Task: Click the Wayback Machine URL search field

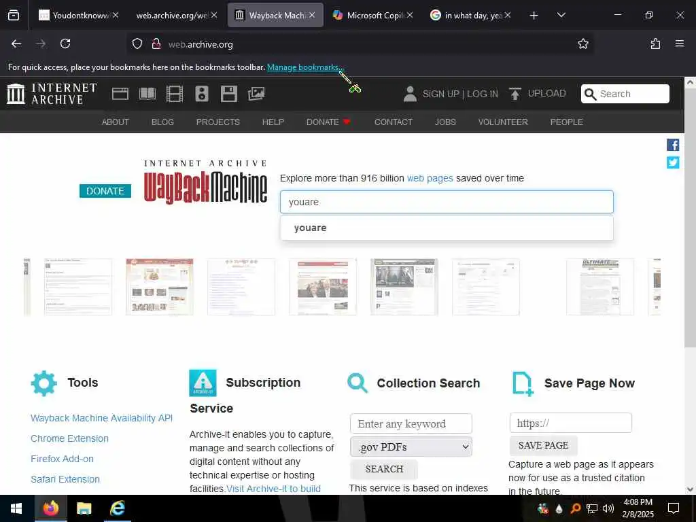Action: (447, 202)
